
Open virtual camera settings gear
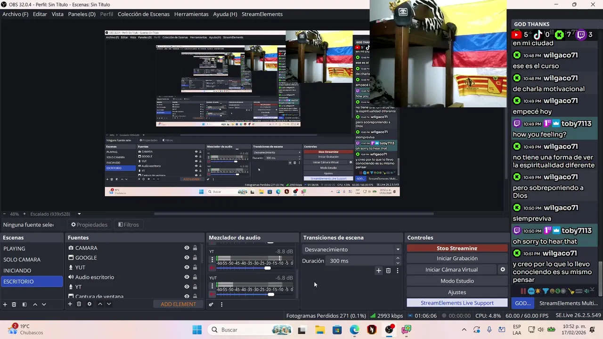tap(503, 269)
